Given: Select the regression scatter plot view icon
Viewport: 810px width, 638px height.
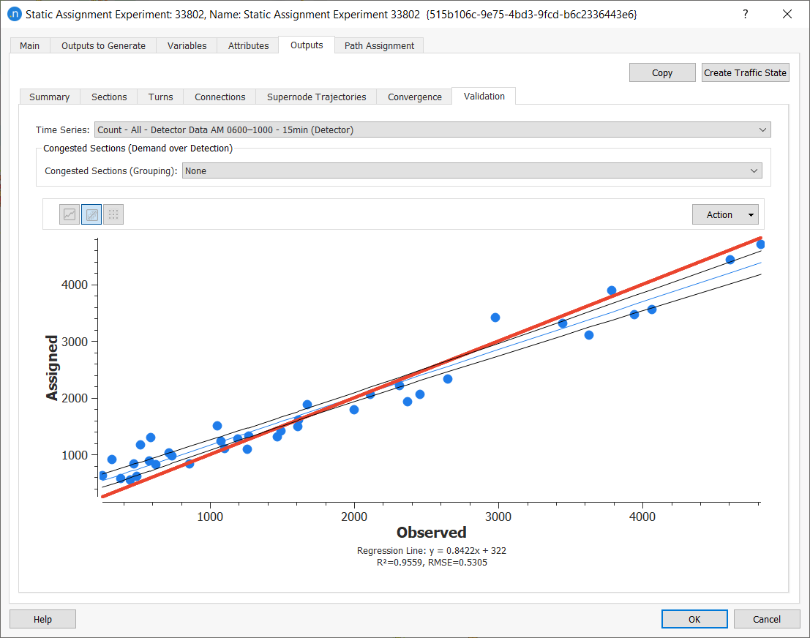Looking at the screenshot, I should tap(91, 214).
